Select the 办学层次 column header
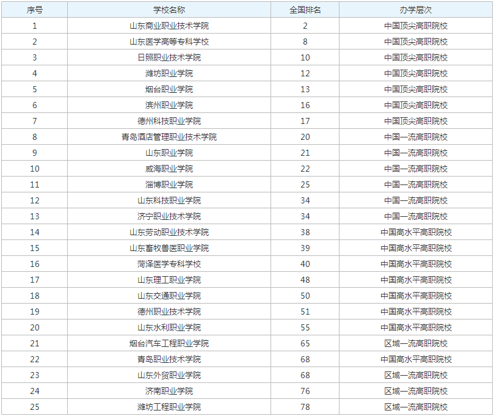Screen dimensions: 494x416 pos(416,10)
